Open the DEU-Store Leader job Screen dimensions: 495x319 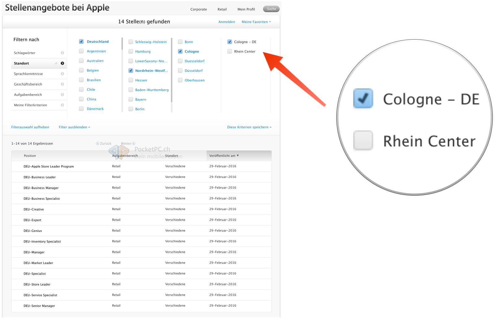[37, 284]
